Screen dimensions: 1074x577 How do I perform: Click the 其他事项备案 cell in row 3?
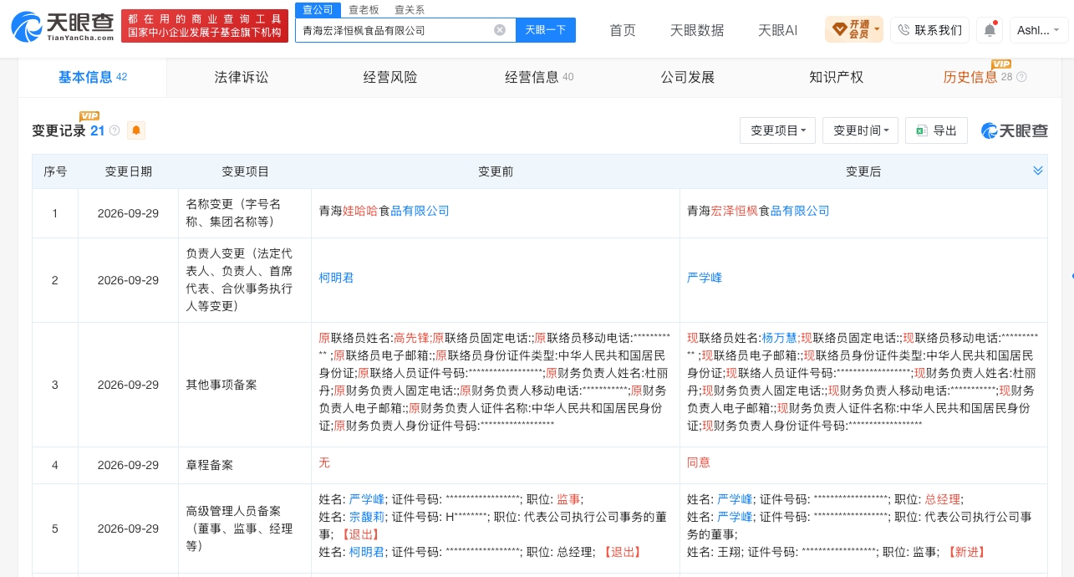(245, 386)
